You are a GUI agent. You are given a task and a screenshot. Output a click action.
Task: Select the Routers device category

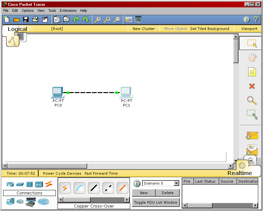[x=10, y=184]
